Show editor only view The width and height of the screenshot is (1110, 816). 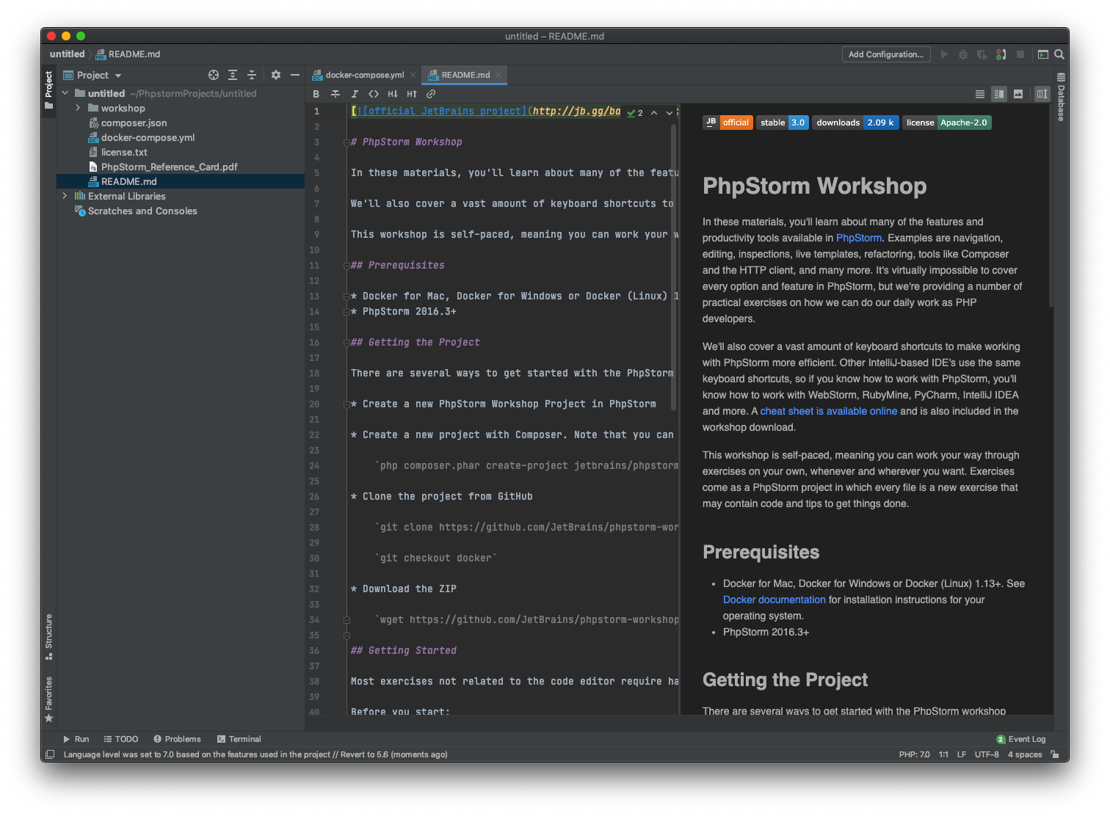click(x=980, y=94)
